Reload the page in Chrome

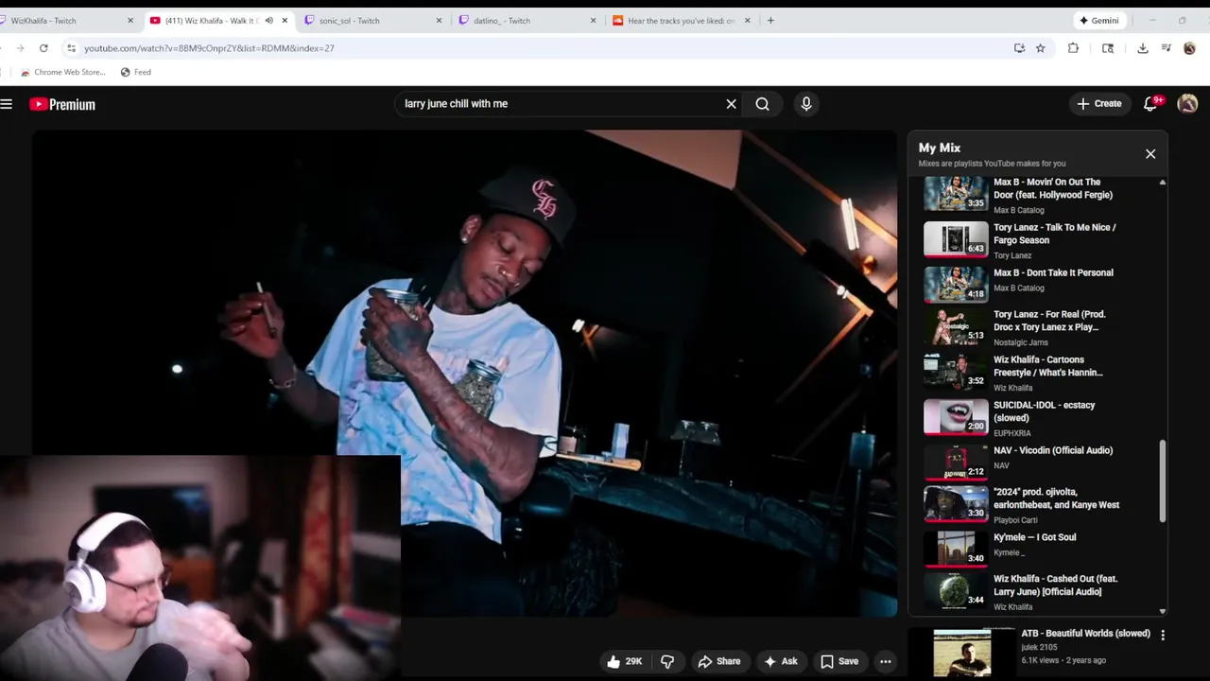click(43, 48)
